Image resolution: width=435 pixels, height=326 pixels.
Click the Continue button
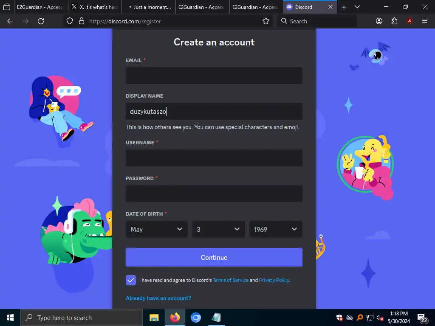(x=214, y=257)
